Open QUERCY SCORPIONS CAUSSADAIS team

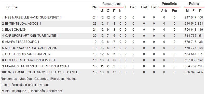31,48
